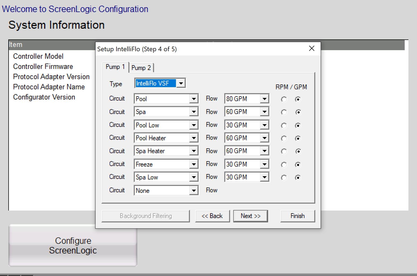Select the GPM radio for the Pool Heater circuit
The image size is (417, 276).
(x=298, y=138)
